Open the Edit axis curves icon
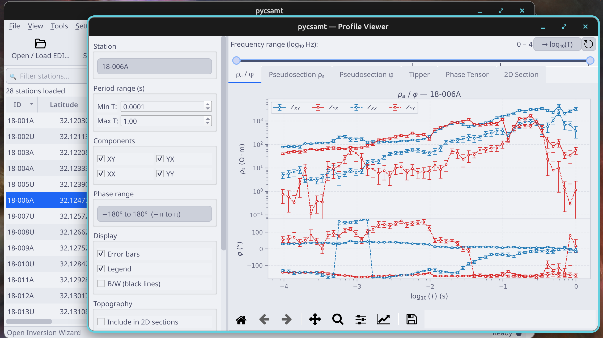Image resolution: width=603 pixels, height=338 pixels. (x=384, y=319)
